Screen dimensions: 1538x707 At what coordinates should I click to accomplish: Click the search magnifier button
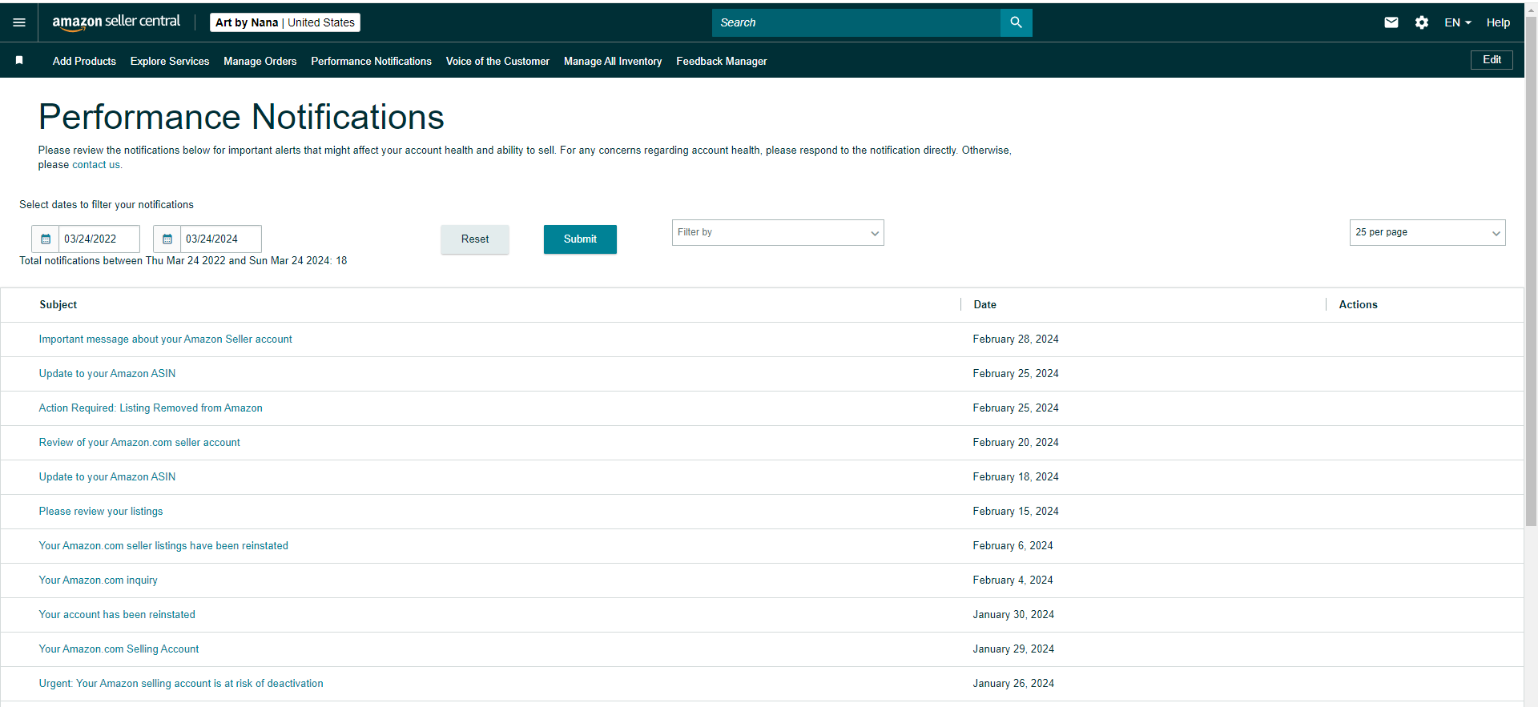1016,22
